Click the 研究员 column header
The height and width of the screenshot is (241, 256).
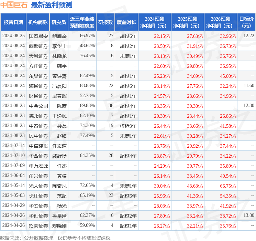59,22
